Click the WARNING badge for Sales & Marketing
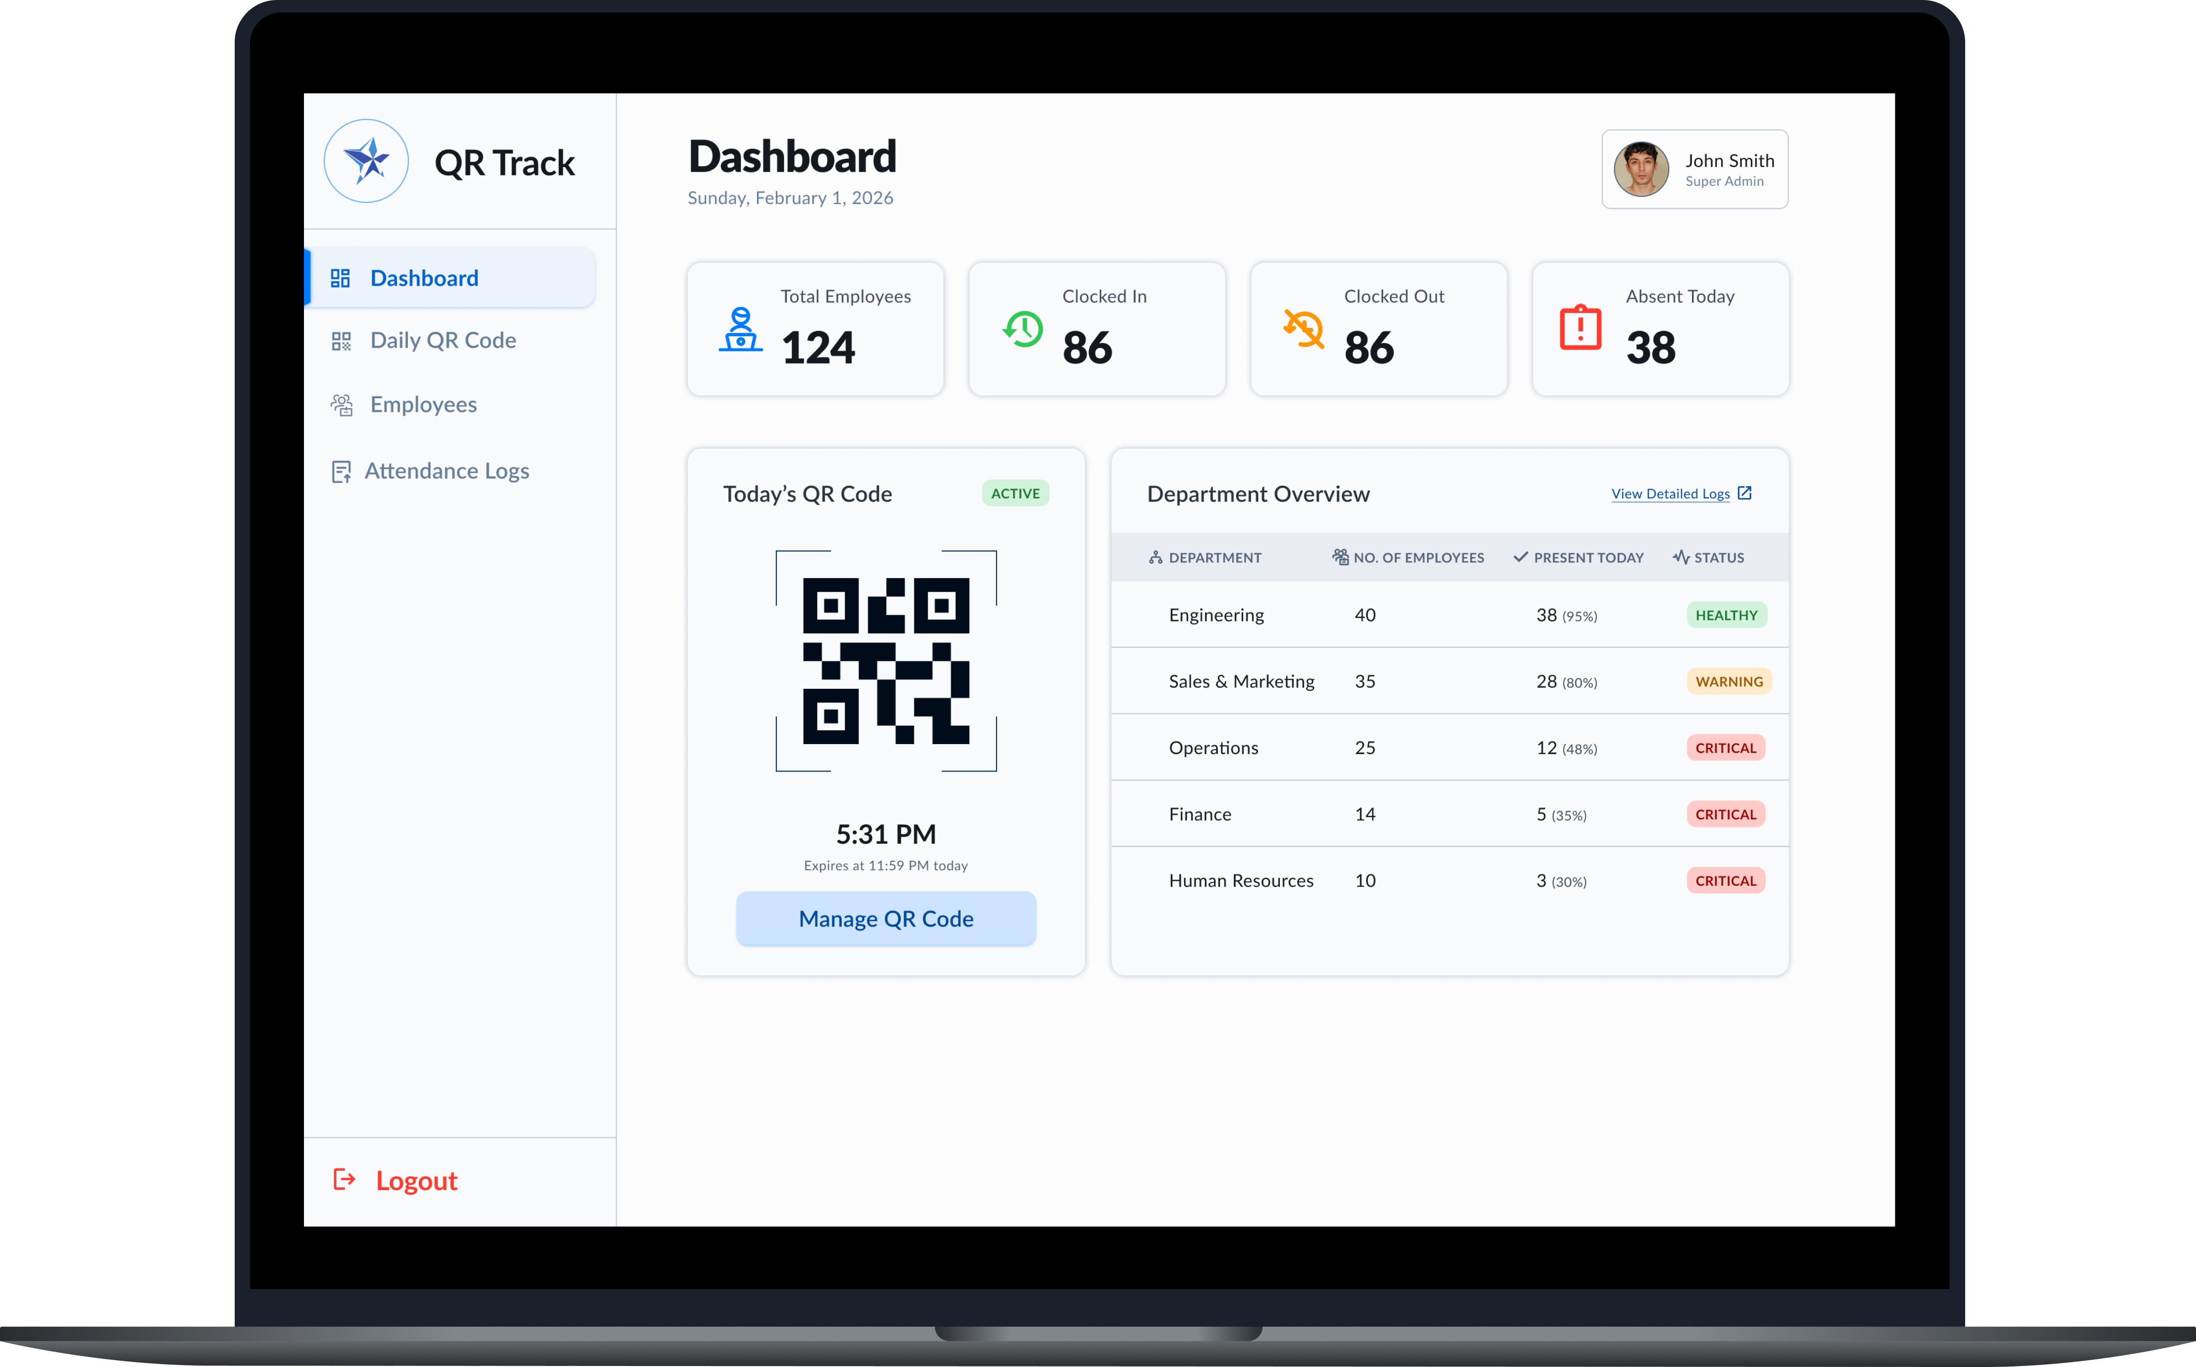 (1729, 681)
